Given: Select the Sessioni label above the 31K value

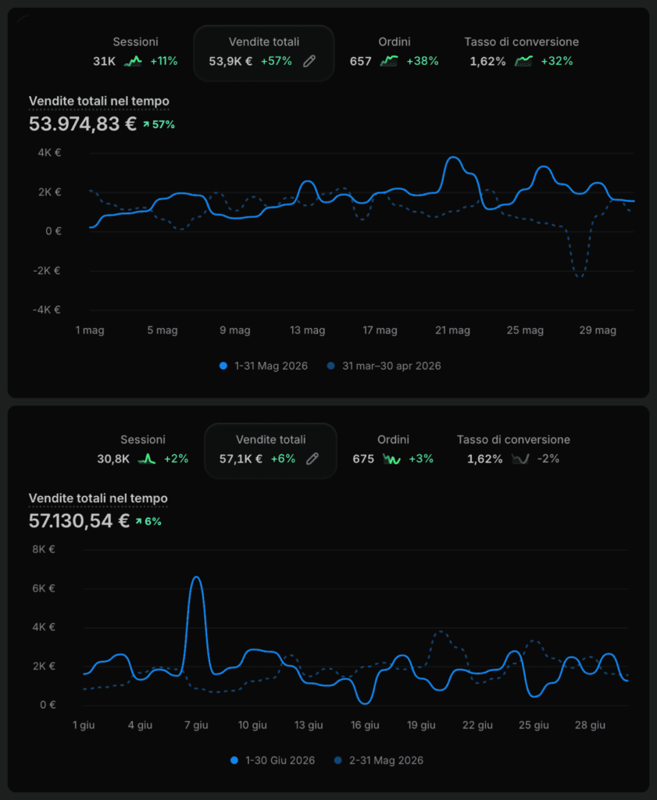Looking at the screenshot, I should pos(136,42).
